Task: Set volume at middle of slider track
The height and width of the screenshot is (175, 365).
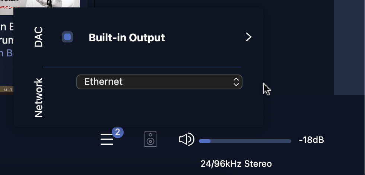Action: tap(245, 141)
